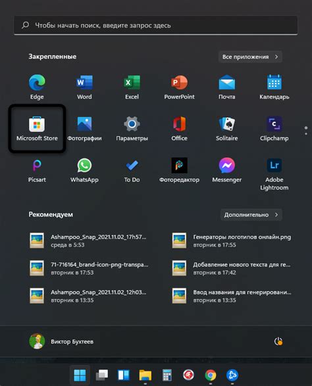Screen dimensions: 312x386
Task: Go to next pinned apps page dot
Action: [x=306, y=133]
